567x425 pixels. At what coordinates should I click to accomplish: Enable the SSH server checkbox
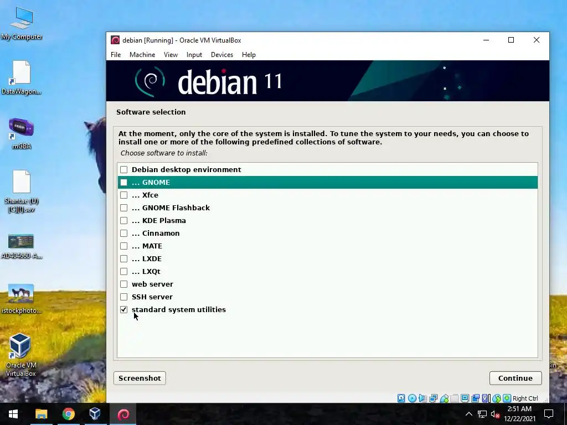click(123, 297)
